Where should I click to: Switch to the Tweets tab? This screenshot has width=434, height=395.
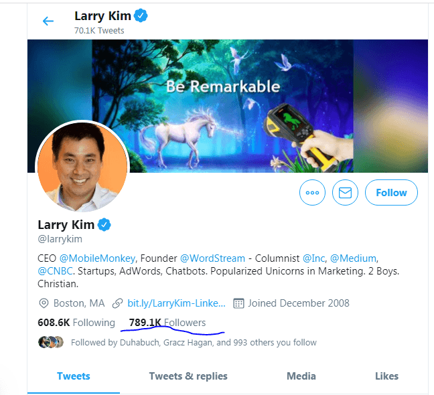point(74,376)
